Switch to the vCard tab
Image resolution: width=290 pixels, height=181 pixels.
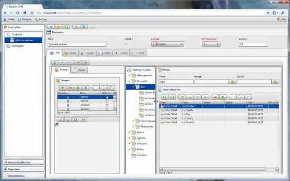(x=121, y=53)
